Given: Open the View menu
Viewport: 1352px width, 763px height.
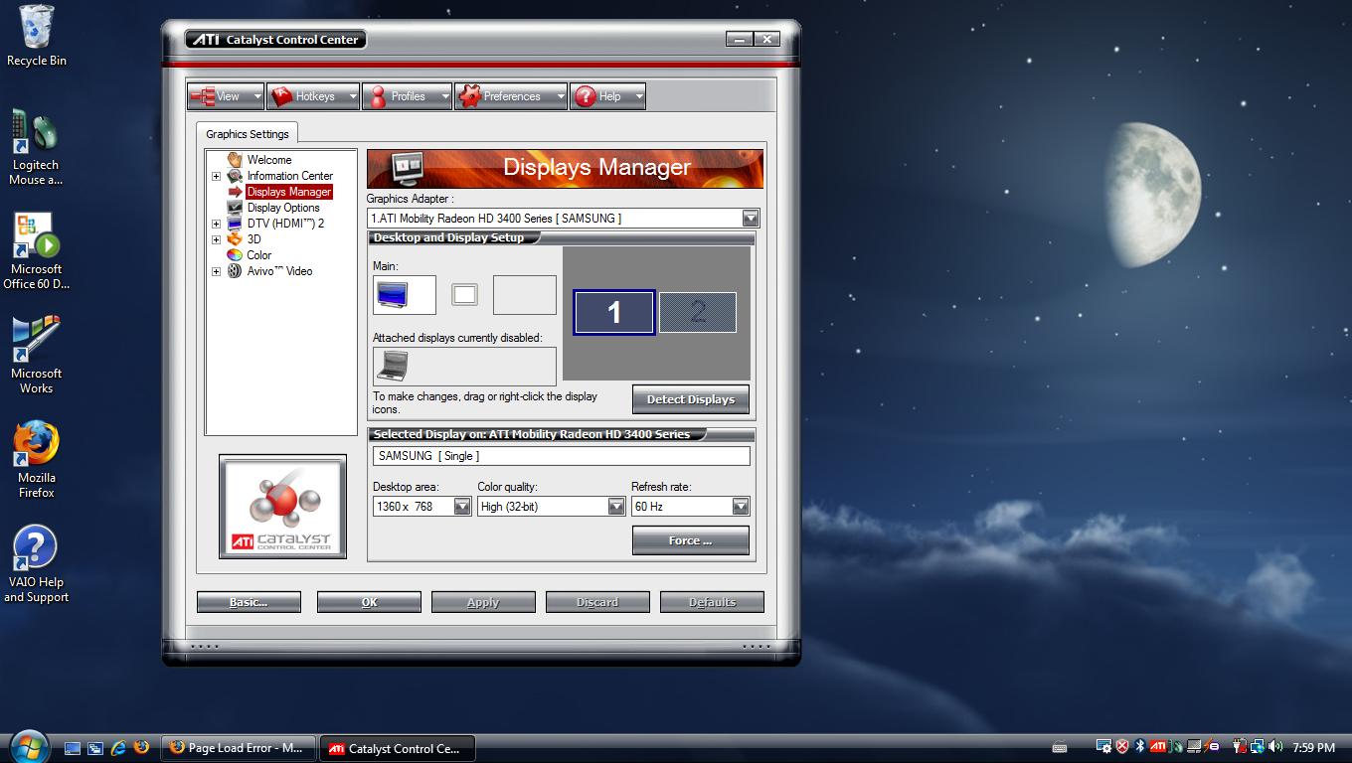Looking at the screenshot, I should pyautogui.click(x=226, y=96).
